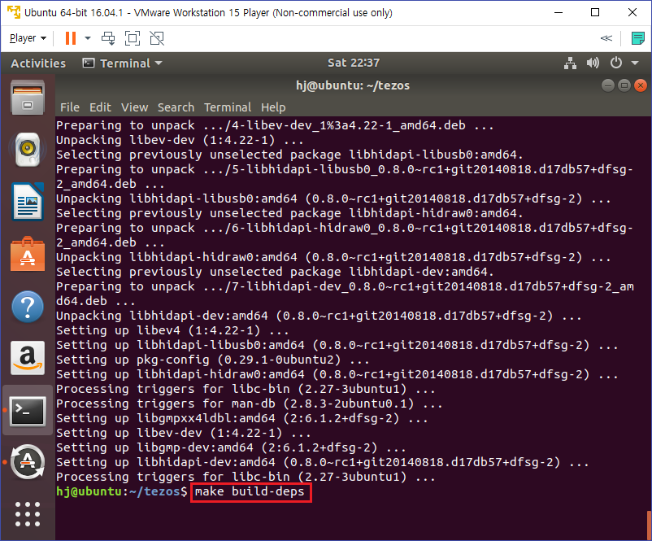Click 'Setting up pkg-config' line

212,360
